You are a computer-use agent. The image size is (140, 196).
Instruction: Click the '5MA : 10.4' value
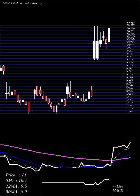click(x=16, y=181)
